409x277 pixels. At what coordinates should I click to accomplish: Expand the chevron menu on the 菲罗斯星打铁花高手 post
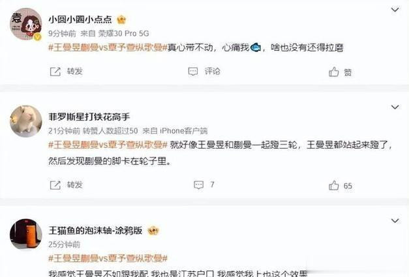(395, 107)
